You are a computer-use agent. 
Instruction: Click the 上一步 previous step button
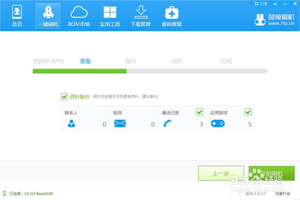(x=221, y=173)
